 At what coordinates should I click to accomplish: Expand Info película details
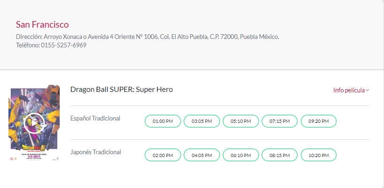coord(349,90)
